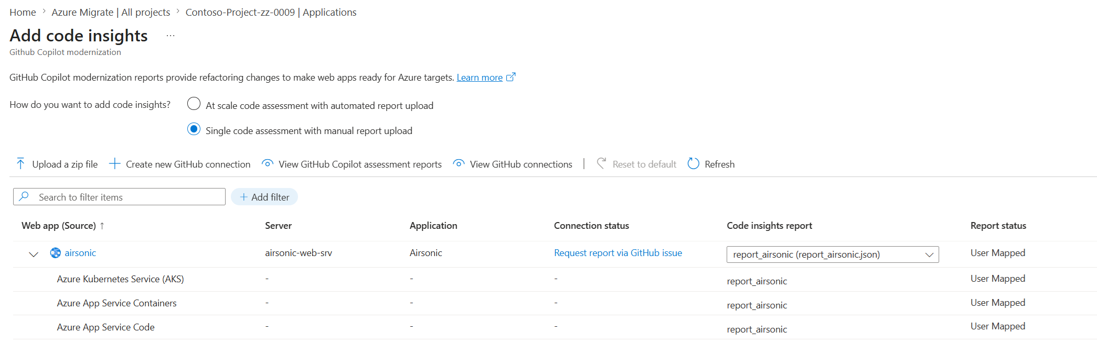The height and width of the screenshot is (343, 1097).
Task: Click the airsonic-web-srv server cell
Action: [299, 253]
